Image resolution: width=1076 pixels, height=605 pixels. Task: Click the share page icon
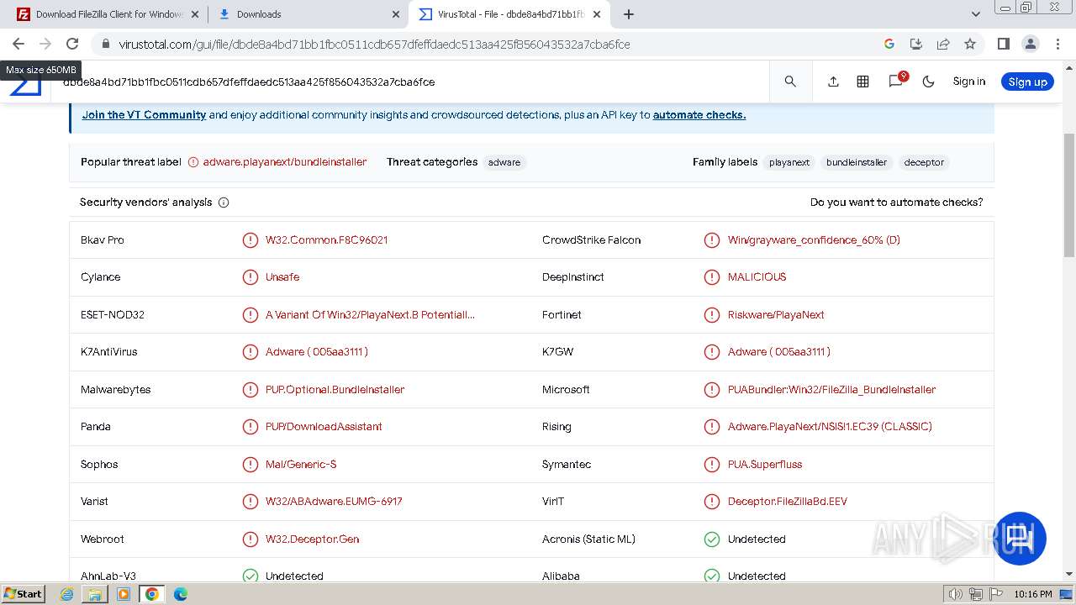(943, 44)
